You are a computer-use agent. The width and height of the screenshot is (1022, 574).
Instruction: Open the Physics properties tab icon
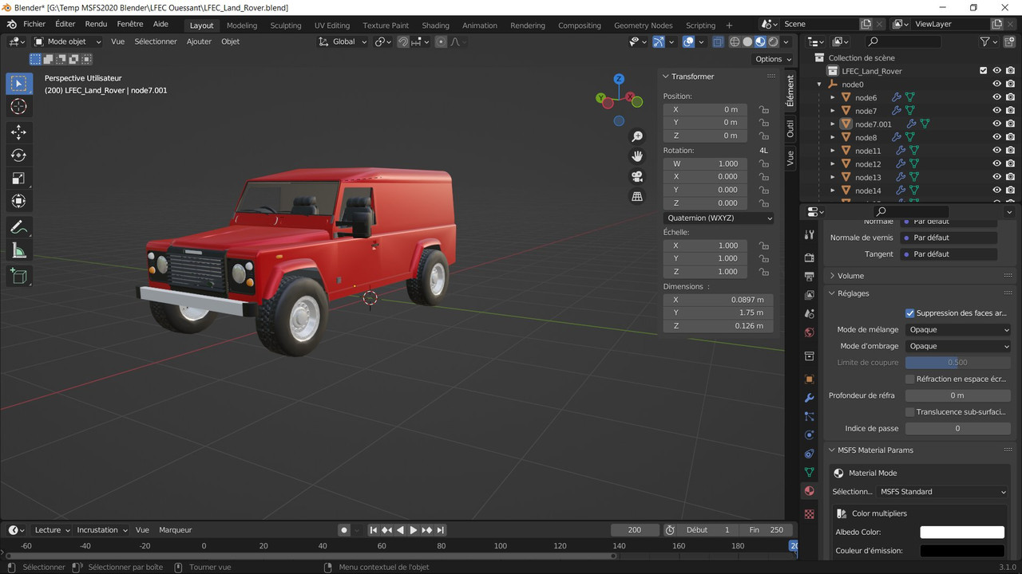810,435
